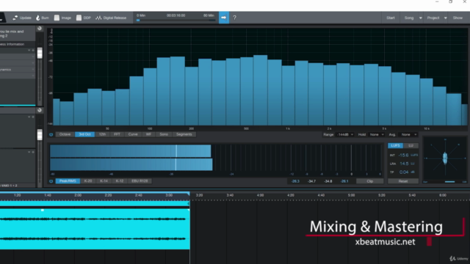
Task: Select the Octave spectrum mode tab
Action: coord(65,134)
